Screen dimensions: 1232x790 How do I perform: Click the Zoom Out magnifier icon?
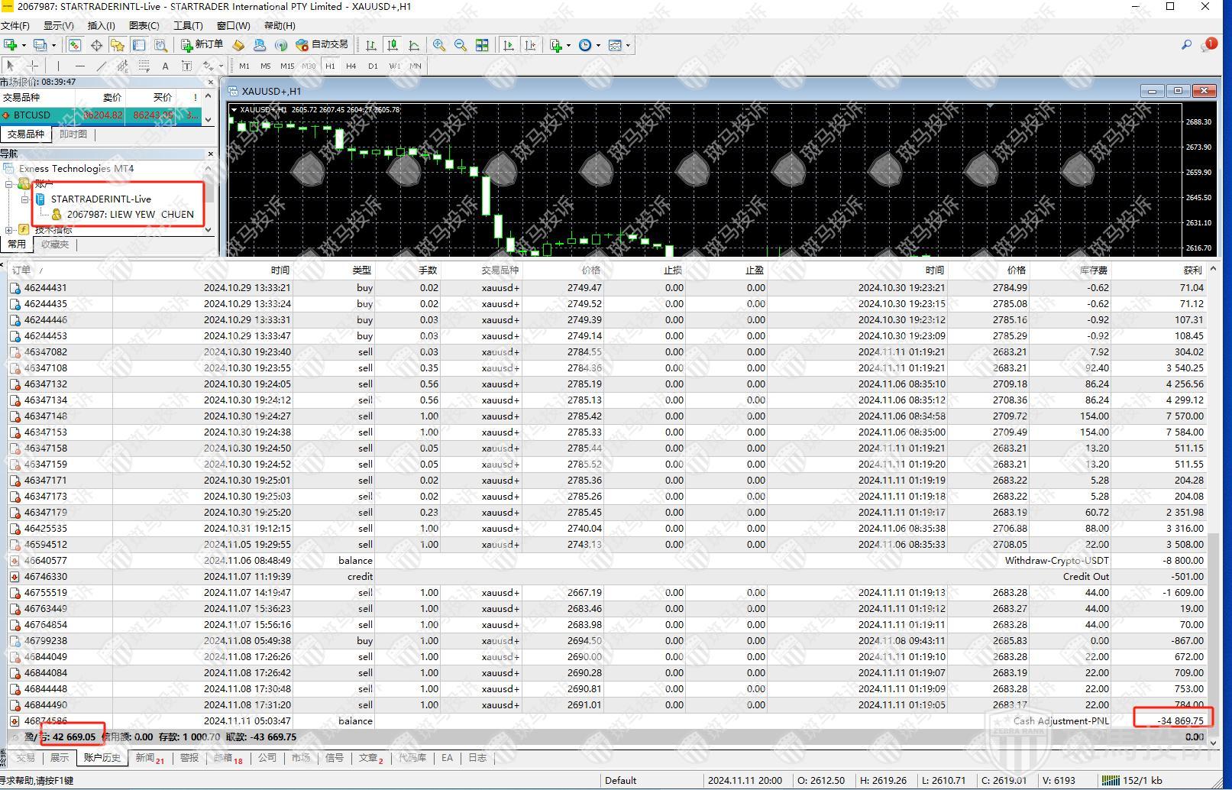click(x=461, y=45)
